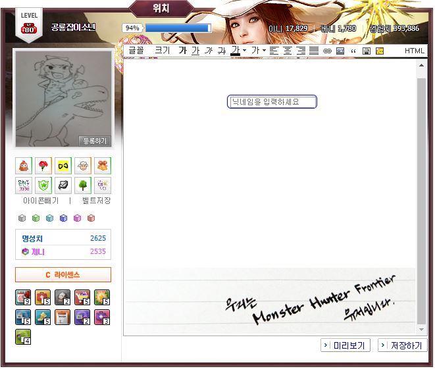This screenshot has width=435, height=373.
Task: Choose the salmon red cube color
Action: [91, 218]
